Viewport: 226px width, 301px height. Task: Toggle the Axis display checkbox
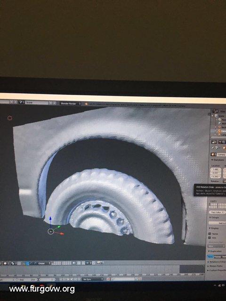pos(210,238)
